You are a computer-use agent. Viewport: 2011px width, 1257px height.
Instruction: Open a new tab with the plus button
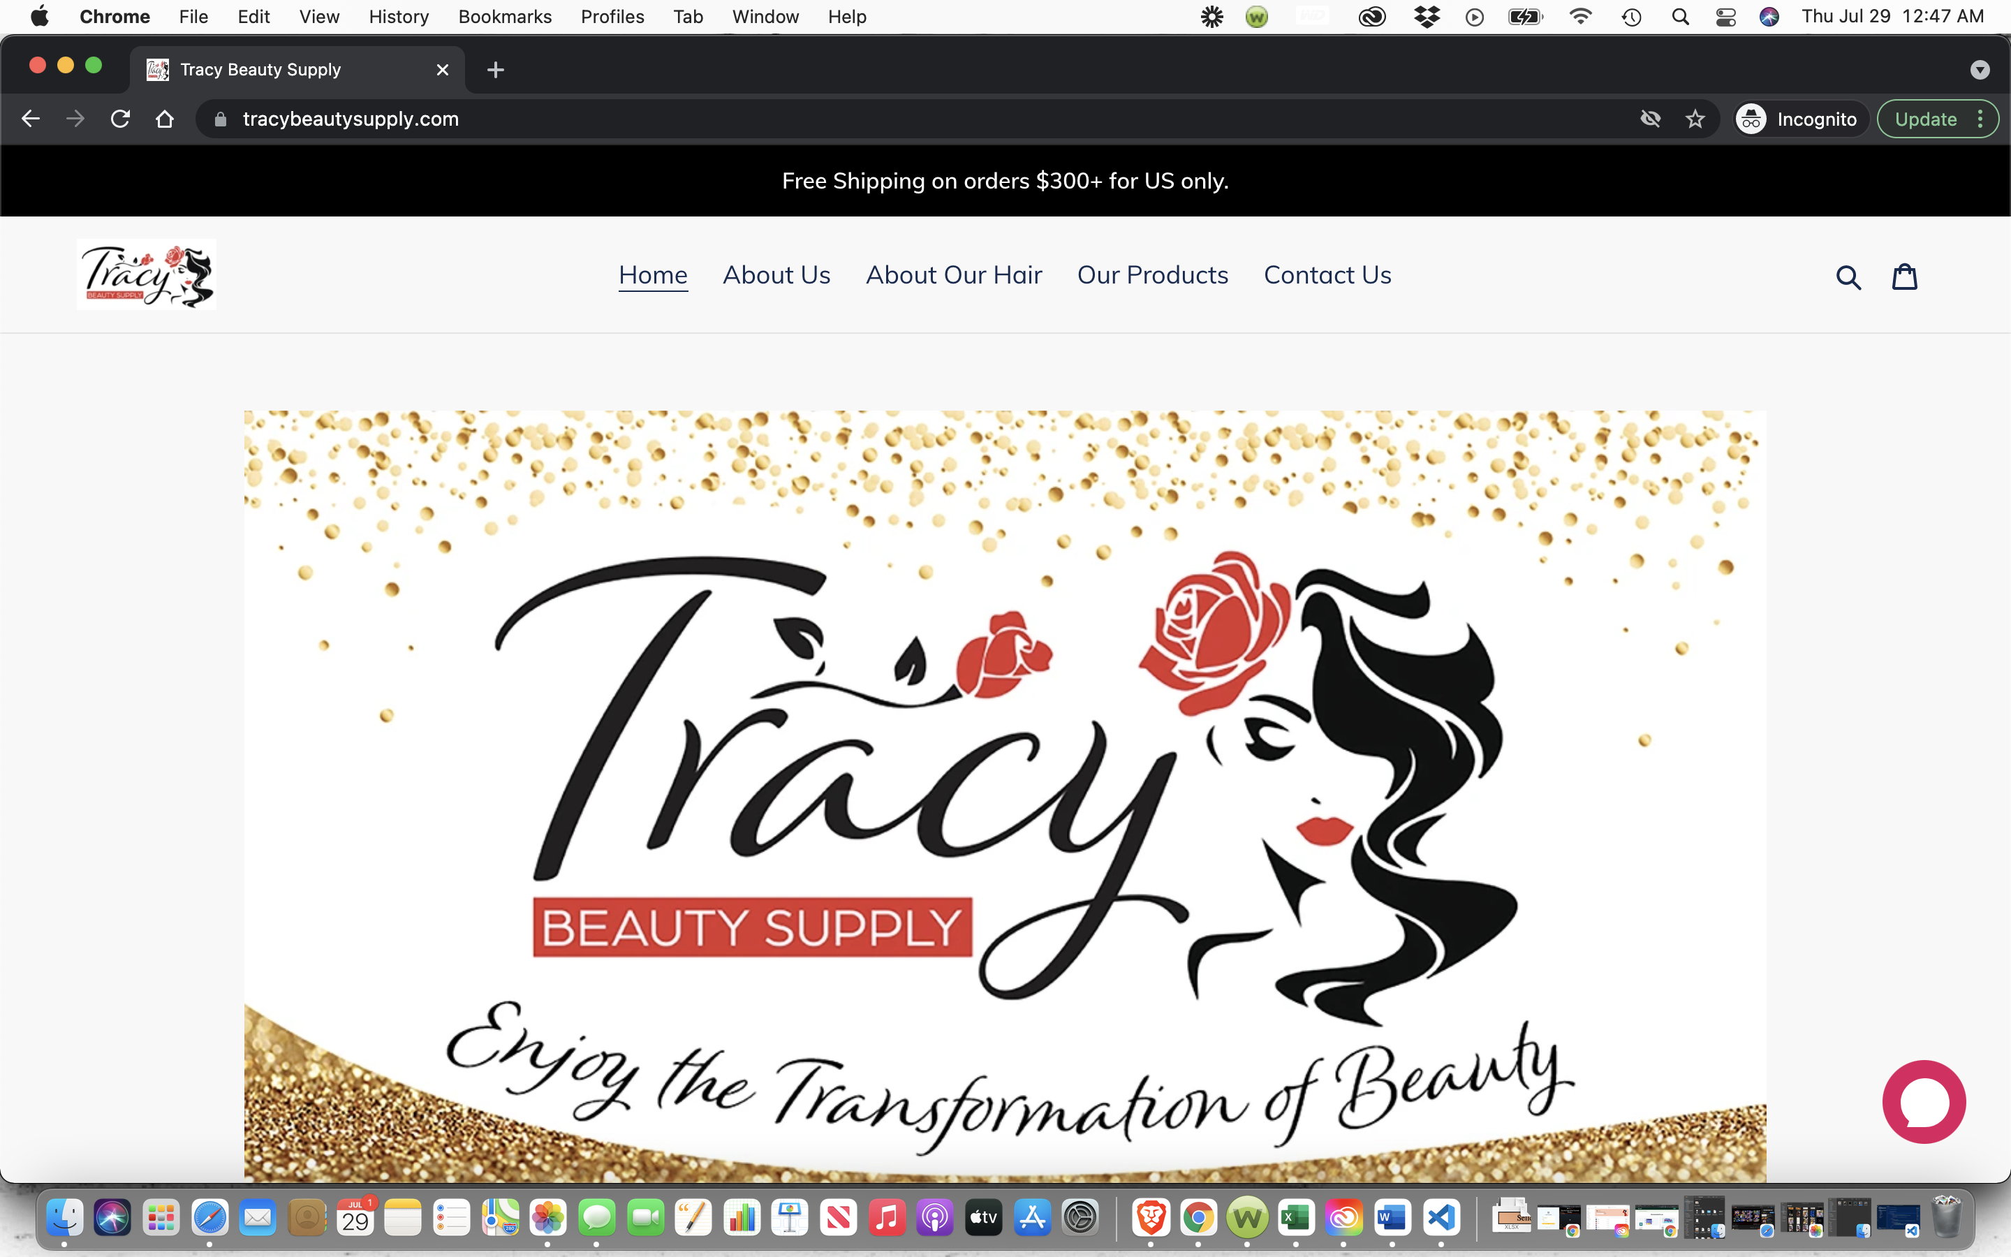tap(495, 70)
